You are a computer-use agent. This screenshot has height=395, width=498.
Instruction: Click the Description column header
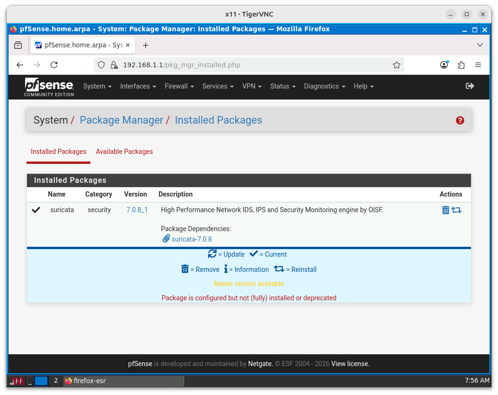(x=175, y=195)
